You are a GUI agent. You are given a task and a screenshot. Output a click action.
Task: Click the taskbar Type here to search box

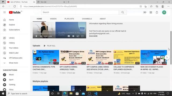point(28,94)
